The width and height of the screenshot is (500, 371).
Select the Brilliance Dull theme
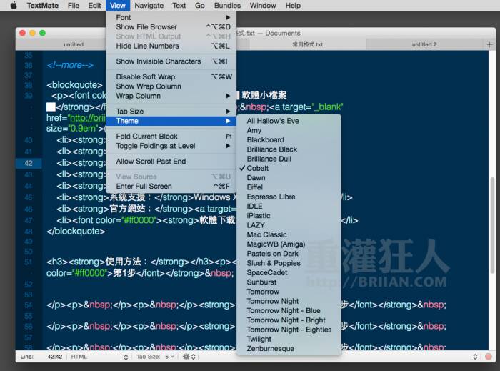[x=289, y=159]
